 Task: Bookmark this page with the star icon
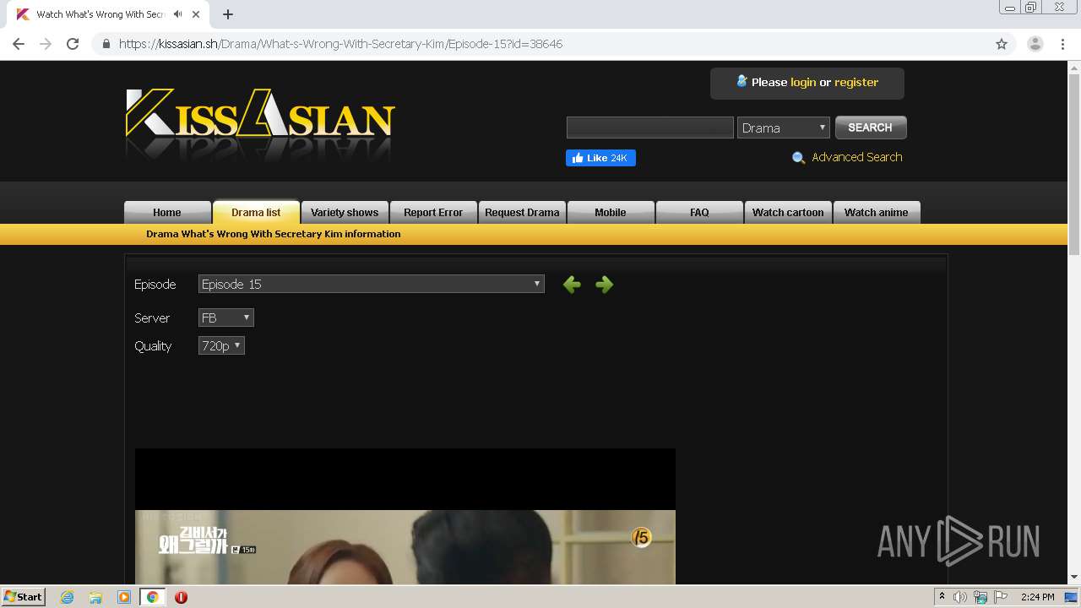[x=1002, y=44]
